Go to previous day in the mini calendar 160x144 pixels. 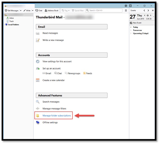145,15
